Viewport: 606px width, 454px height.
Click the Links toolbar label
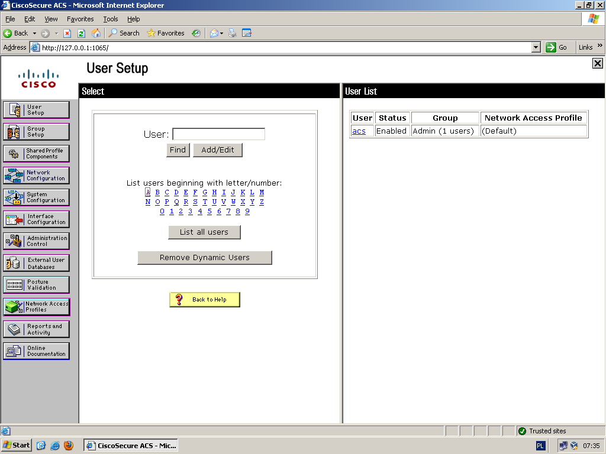[585, 47]
